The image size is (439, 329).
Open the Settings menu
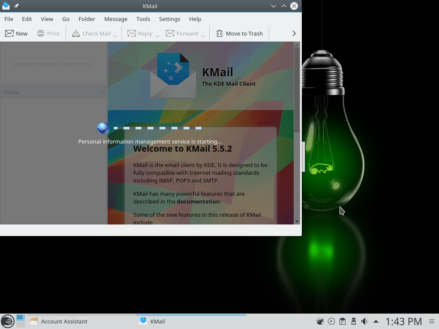click(x=169, y=19)
